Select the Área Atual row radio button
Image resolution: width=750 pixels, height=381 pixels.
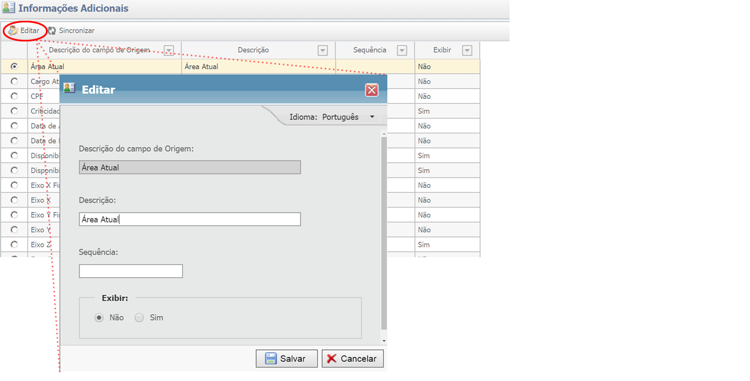14,66
